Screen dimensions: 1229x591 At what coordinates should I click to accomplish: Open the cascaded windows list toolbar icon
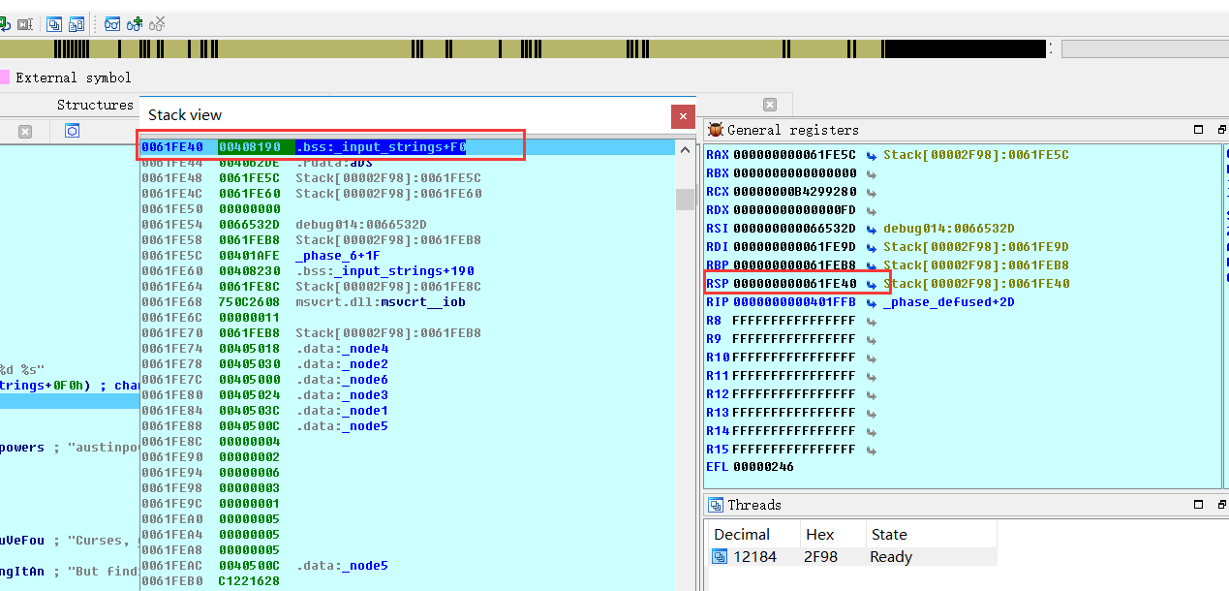[55, 23]
